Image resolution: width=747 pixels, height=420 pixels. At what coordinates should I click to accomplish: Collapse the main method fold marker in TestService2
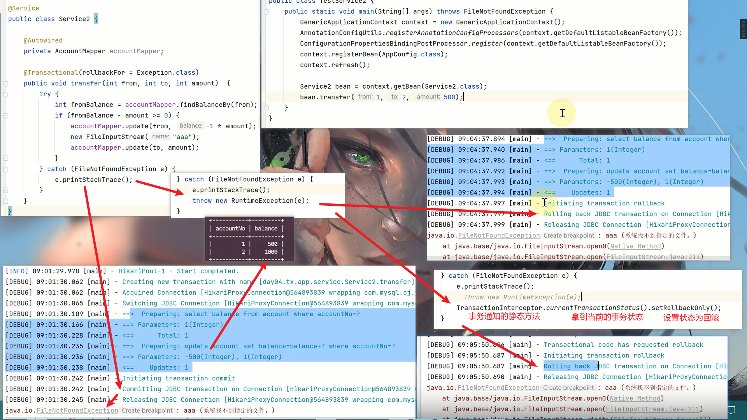point(267,12)
